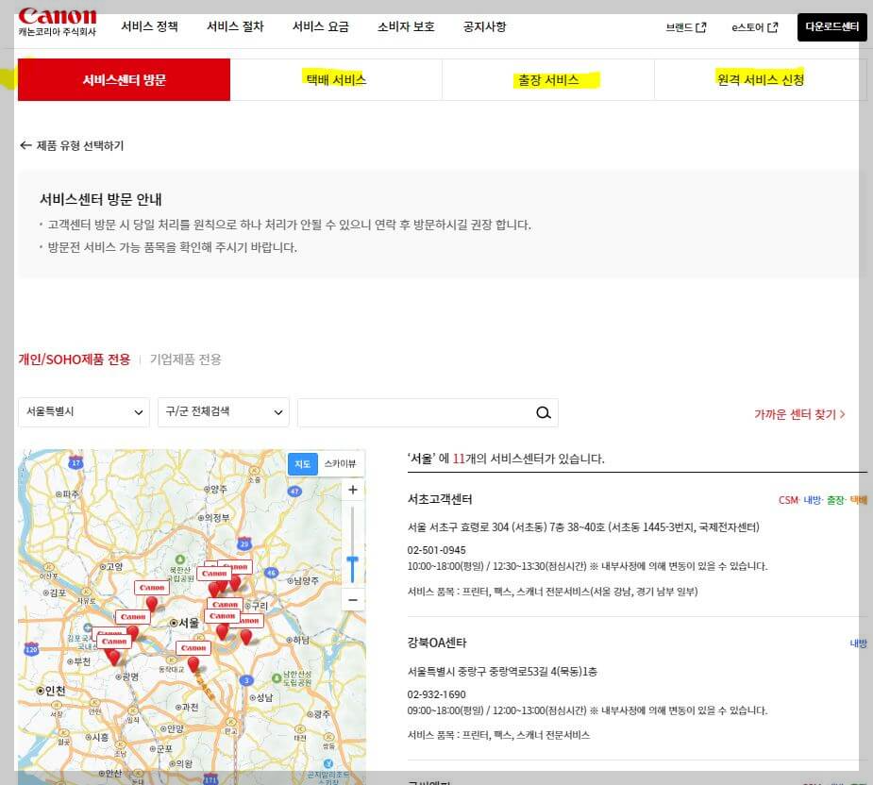The width and height of the screenshot is (873, 785).
Task: Switch to the 출장 서비스 tab
Action: pos(548,79)
